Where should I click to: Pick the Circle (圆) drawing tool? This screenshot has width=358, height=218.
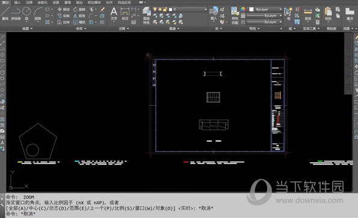tap(26, 13)
